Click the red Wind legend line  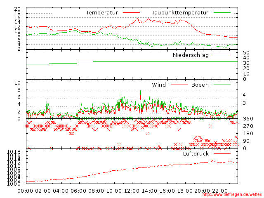point(179,85)
